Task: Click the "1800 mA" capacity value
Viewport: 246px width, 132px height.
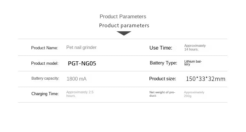Action: (76, 79)
